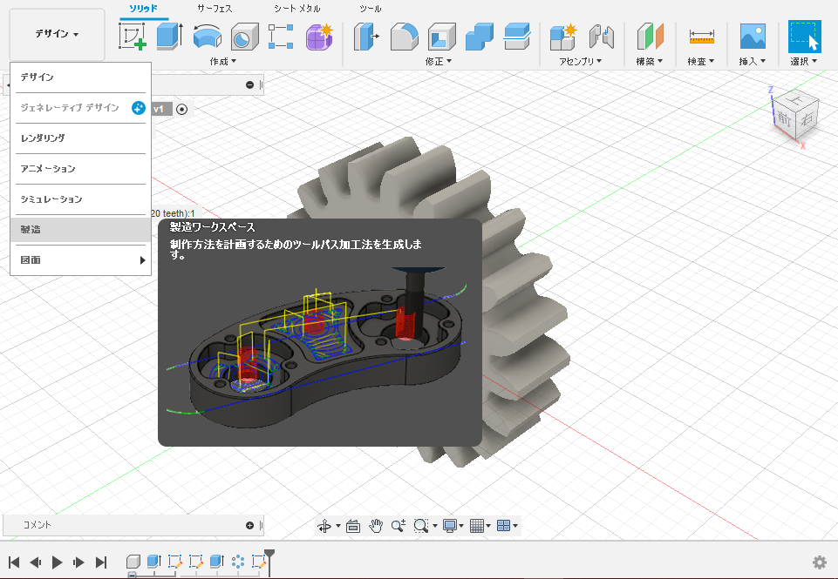
Task: Click the stacked faces icon in 修正 group
Action: (x=517, y=37)
